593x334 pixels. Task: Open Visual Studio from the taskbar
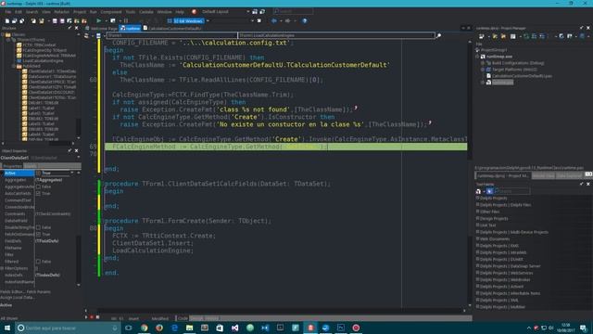point(234,328)
